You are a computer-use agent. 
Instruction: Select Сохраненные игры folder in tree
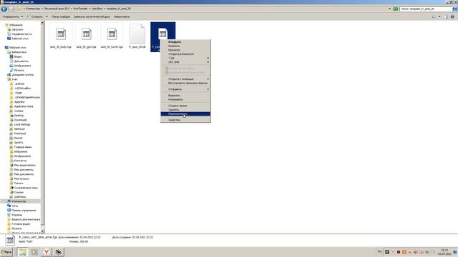[26, 188]
